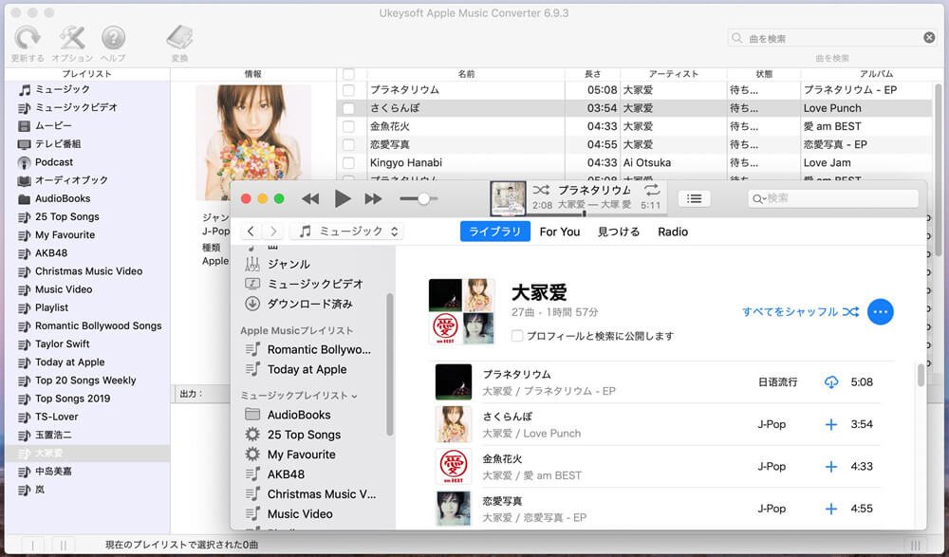The image size is (949, 557).
Task: Toggle repeat icon in iTunes now playing
Action: (x=652, y=190)
